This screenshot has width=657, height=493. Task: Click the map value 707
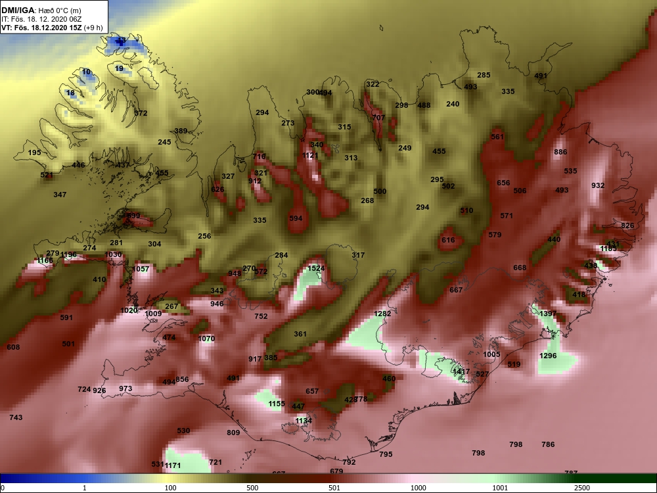click(x=378, y=118)
